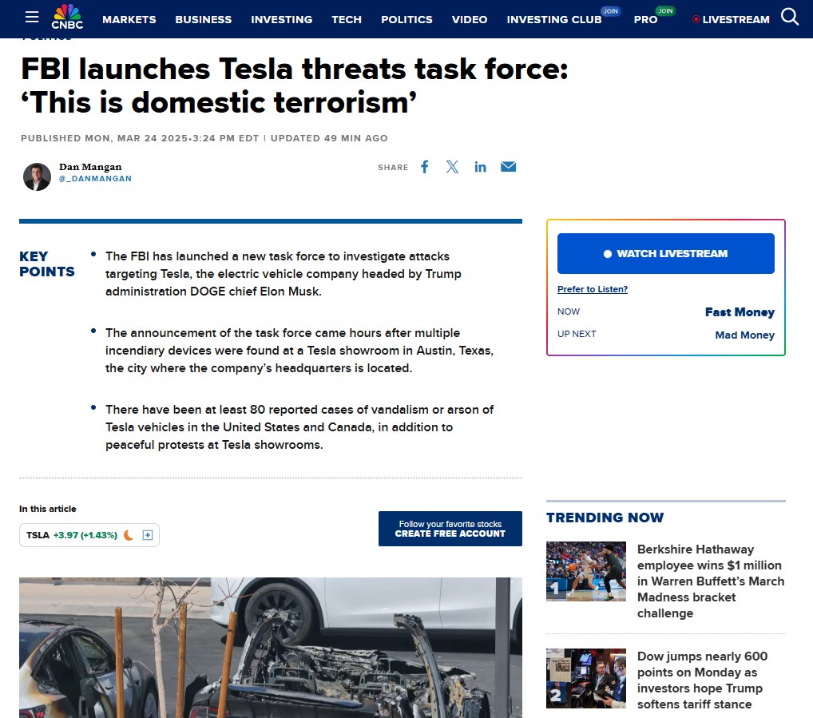The width and height of the screenshot is (813, 718).
Task: Open the Berkshire Hathaway March Madness story
Action: [x=710, y=581]
